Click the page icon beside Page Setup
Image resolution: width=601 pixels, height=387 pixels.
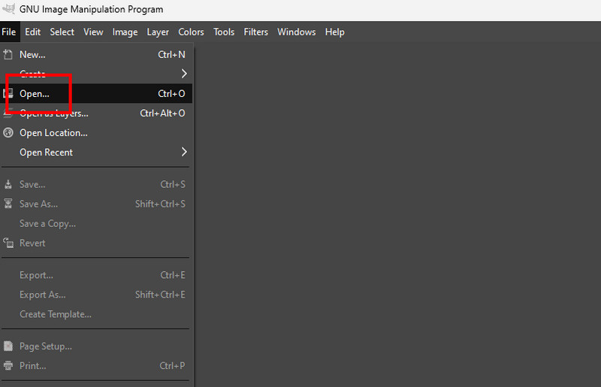(8, 346)
